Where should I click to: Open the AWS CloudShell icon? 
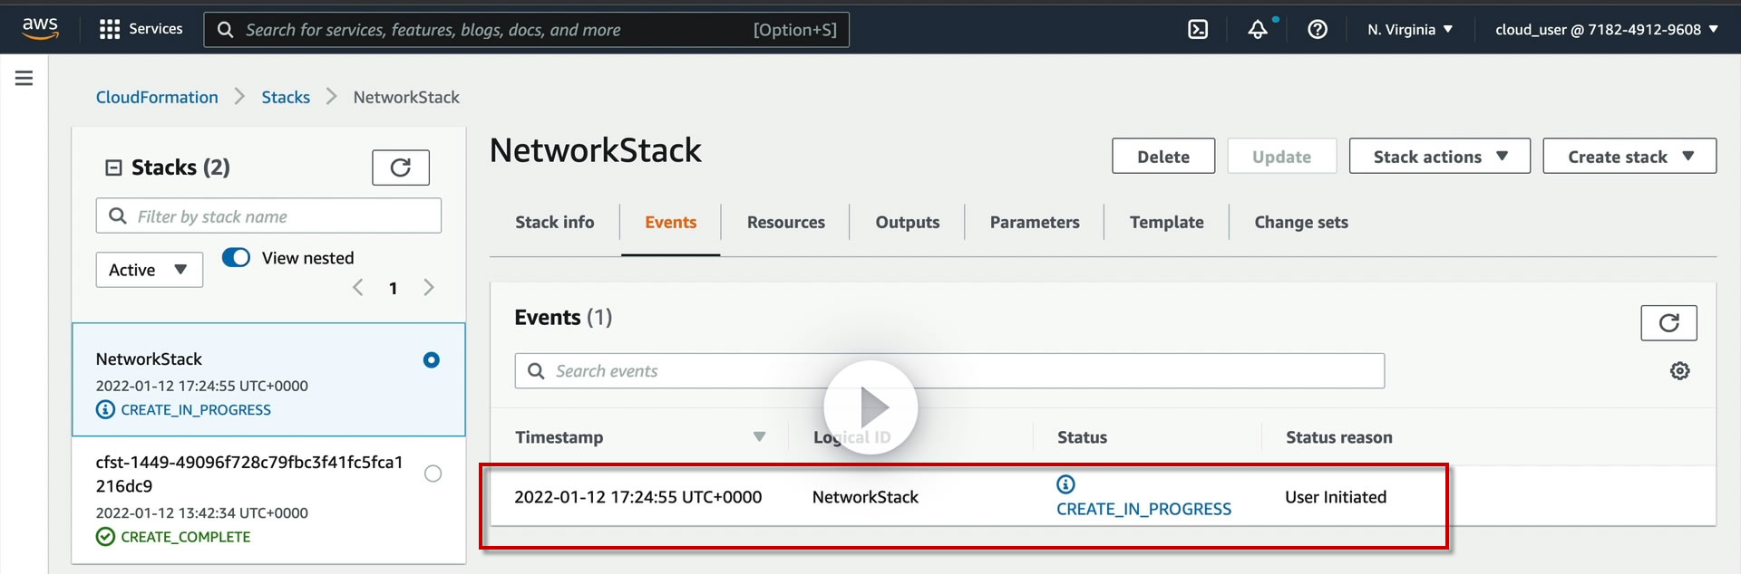click(x=1198, y=30)
